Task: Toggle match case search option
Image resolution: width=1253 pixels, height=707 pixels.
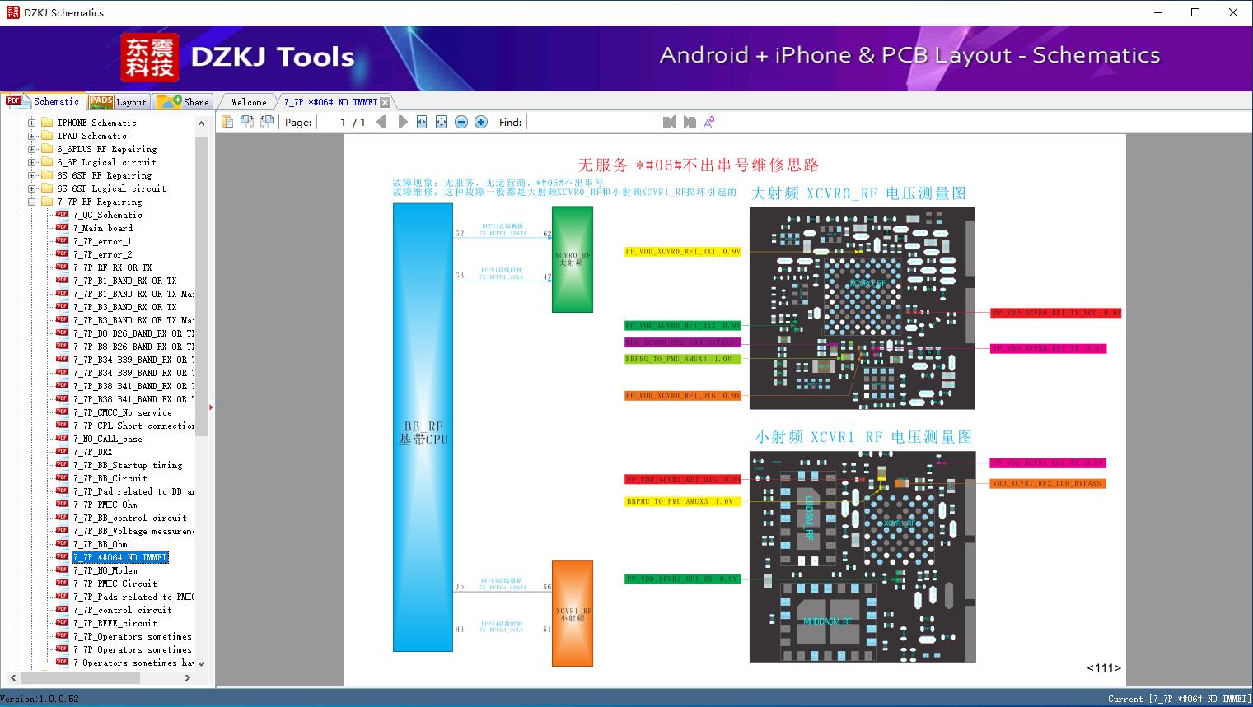Action: (x=708, y=122)
